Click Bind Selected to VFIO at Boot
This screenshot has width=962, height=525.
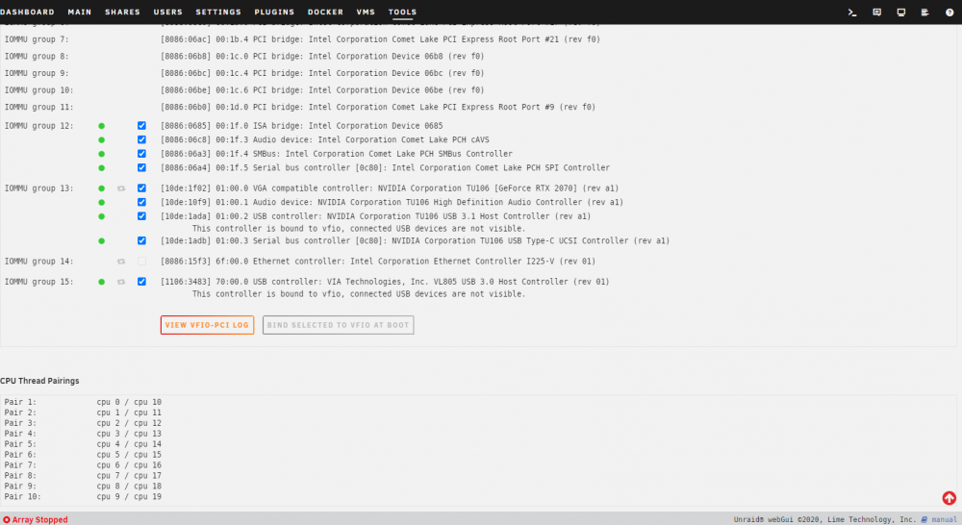338,325
